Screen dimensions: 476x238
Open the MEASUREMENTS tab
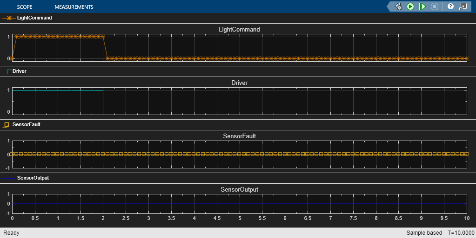coord(74,7)
